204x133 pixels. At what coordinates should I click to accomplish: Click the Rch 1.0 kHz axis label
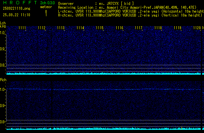3,89
